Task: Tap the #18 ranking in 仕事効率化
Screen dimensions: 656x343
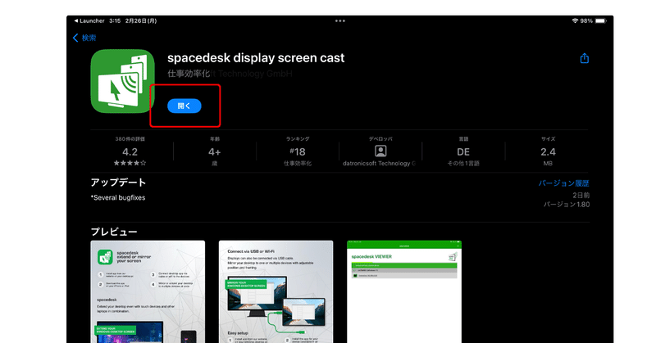Action: tap(298, 151)
